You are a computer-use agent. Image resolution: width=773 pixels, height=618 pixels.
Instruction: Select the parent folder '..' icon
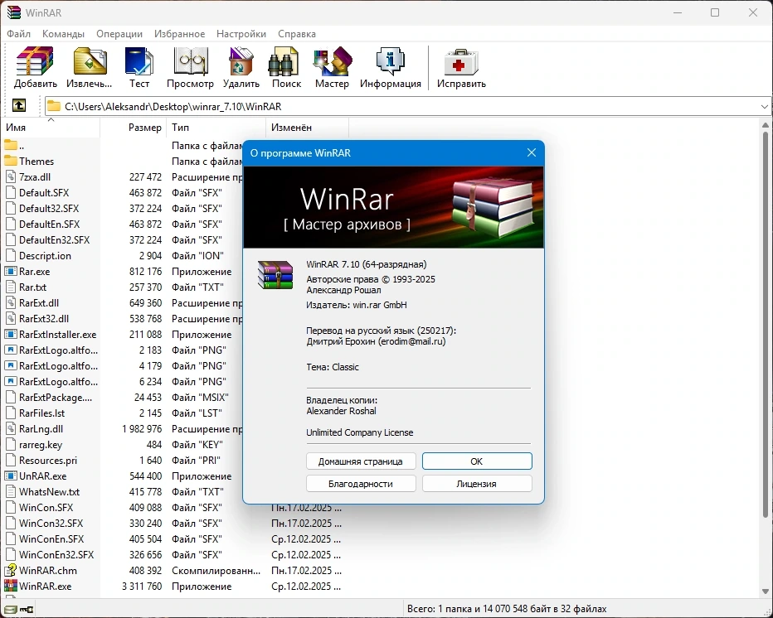(10, 145)
